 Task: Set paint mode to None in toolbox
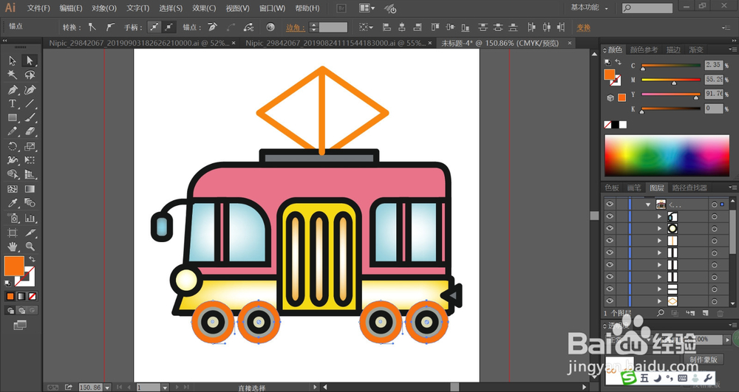[x=33, y=297]
